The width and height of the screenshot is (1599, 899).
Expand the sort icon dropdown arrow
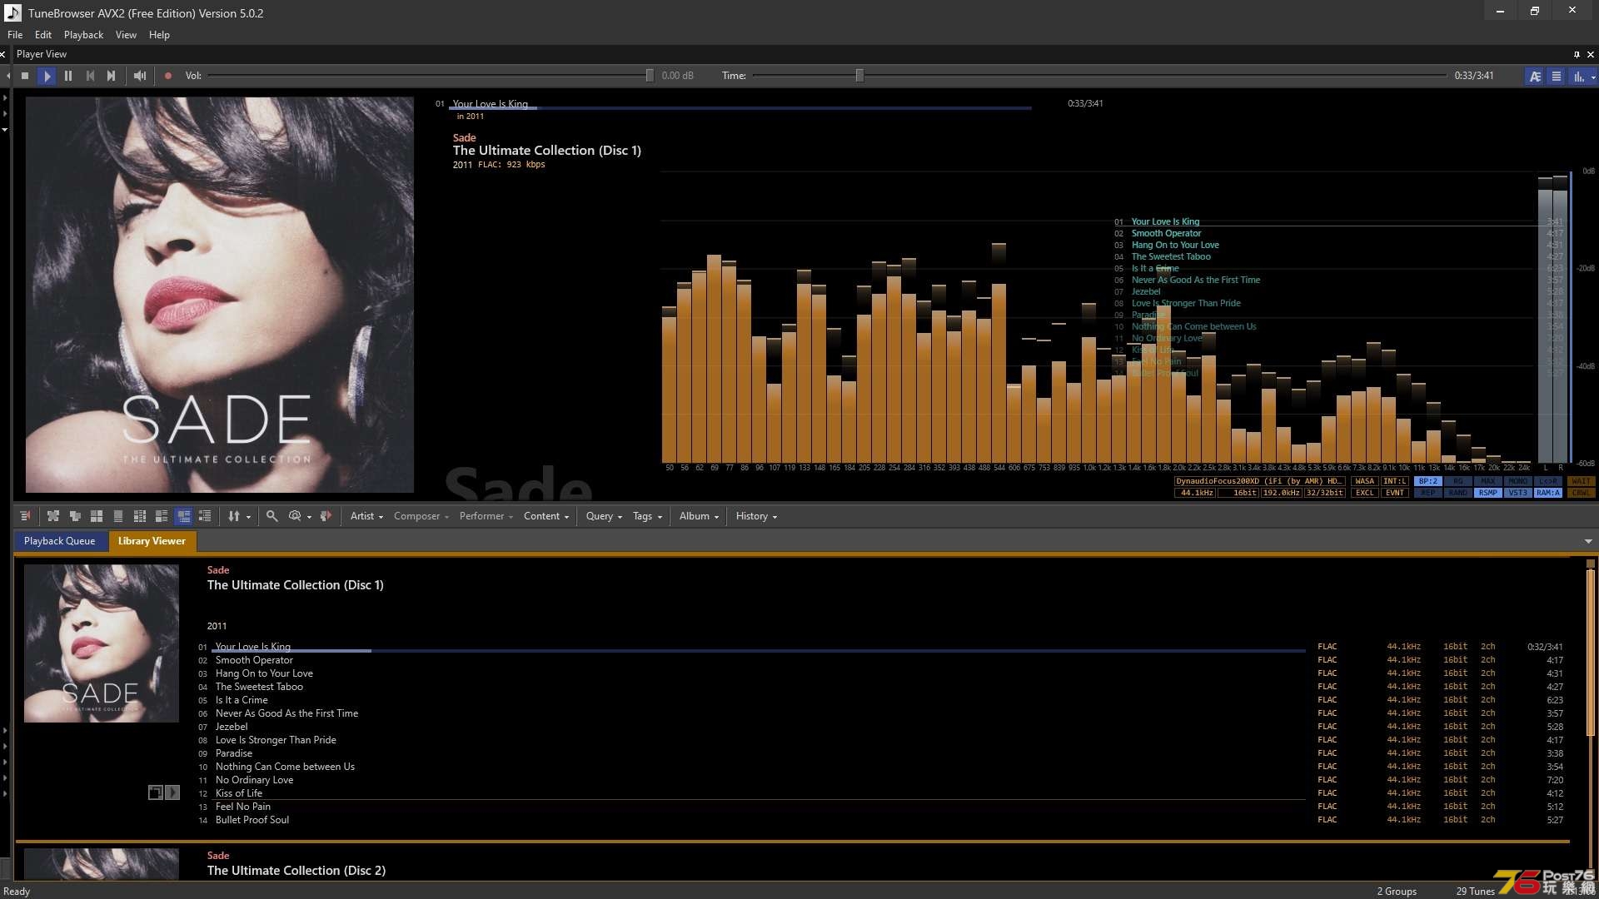coord(248,517)
